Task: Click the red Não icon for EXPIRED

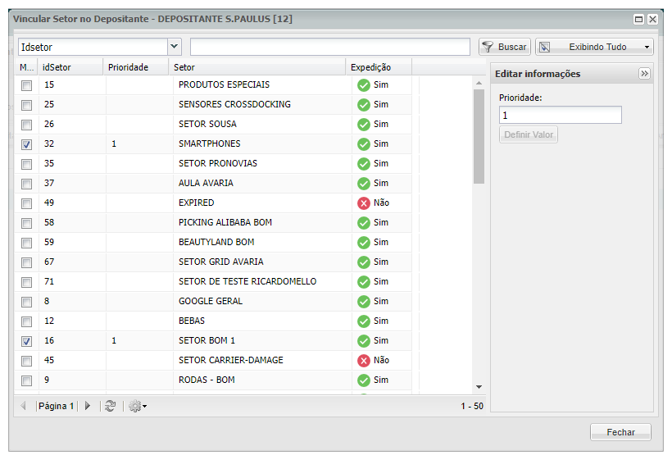Action: pyautogui.click(x=364, y=203)
